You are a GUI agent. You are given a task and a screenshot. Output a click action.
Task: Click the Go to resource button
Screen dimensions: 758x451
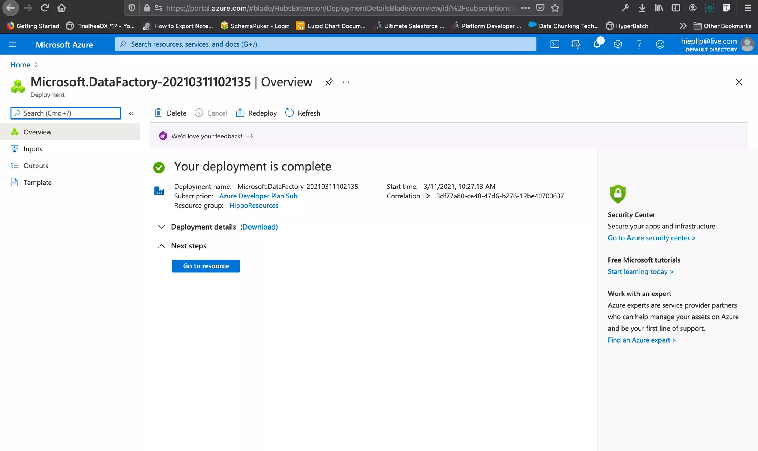206,266
